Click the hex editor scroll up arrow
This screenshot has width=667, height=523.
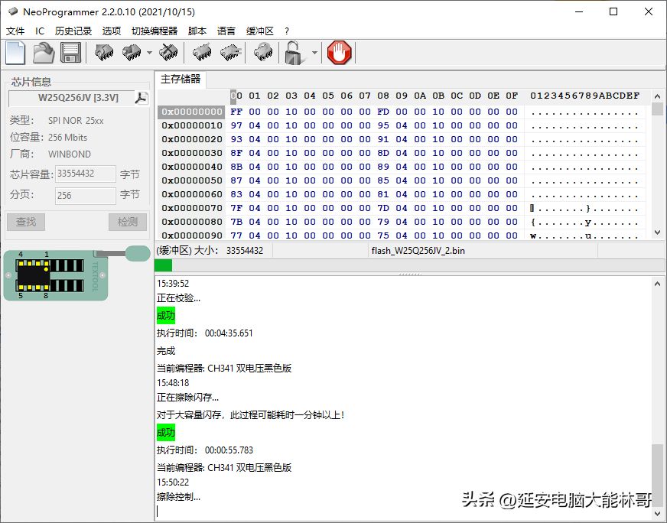click(657, 96)
